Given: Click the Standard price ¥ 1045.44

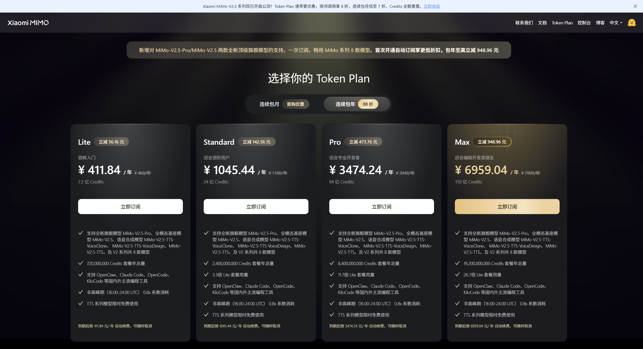Looking at the screenshot, I should (229, 170).
